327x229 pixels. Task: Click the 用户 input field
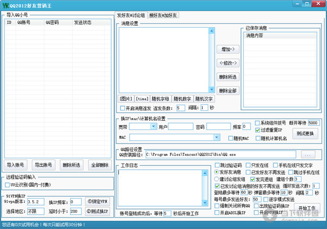[180, 127]
